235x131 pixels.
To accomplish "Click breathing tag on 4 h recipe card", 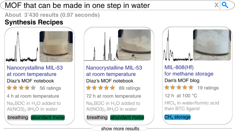I will (x=18, y=117).
